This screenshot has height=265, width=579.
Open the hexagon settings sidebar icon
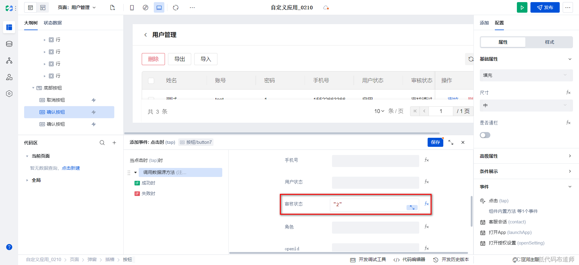pyautogui.click(x=9, y=94)
